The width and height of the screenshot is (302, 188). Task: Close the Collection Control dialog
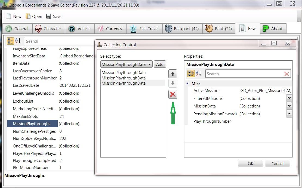[288, 43]
